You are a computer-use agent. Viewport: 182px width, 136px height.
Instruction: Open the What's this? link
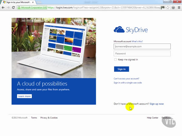coord(137,41)
